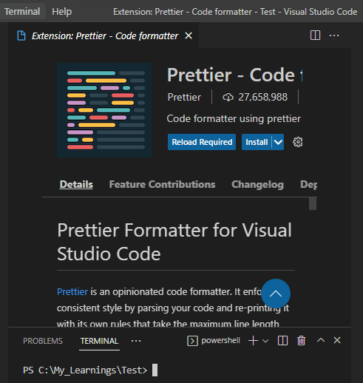Click the 'Code formatter using prettier' description
This screenshot has height=383, width=363.
tap(234, 119)
